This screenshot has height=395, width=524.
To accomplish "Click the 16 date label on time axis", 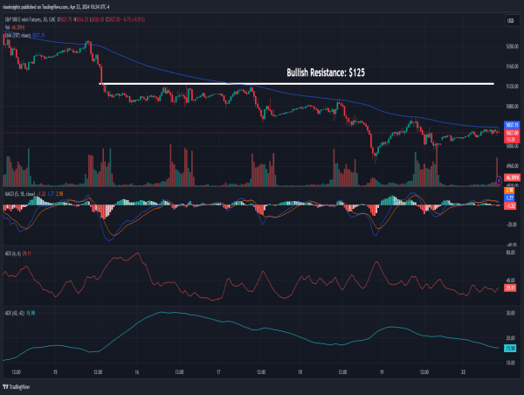I will 137,372.
